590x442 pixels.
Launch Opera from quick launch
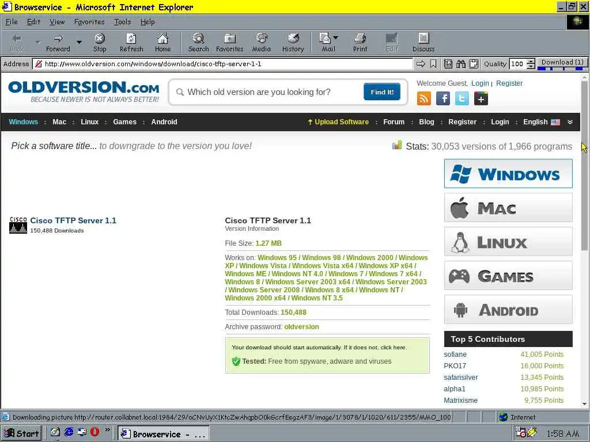(x=94, y=432)
